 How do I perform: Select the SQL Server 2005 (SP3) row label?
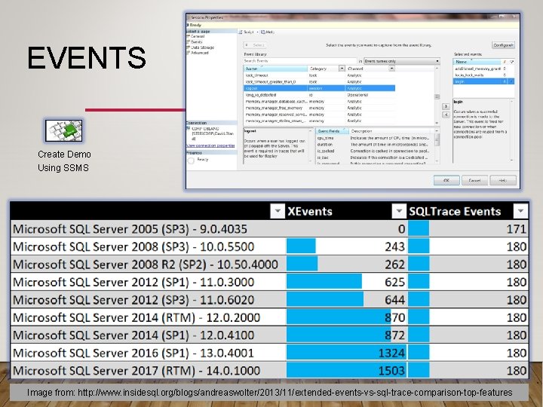(130, 229)
